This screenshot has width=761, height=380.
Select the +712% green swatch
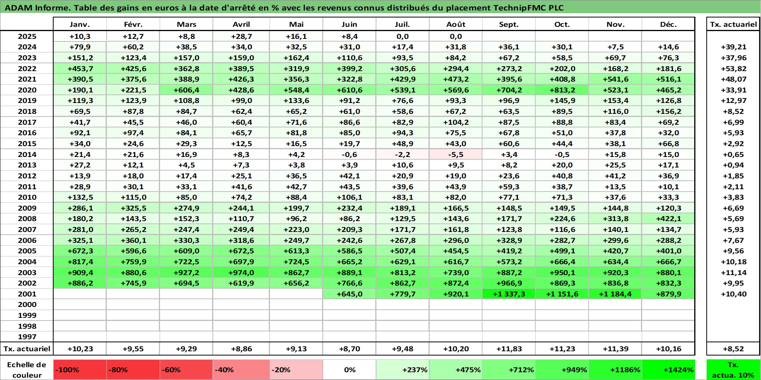pyautogui.click(x=508, y=370)
